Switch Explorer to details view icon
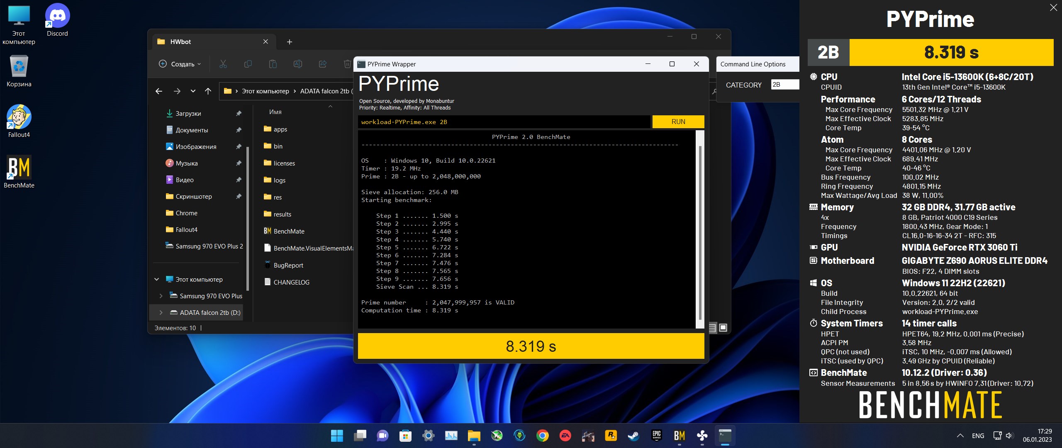 pyautogui.click(x=712, y=328)
